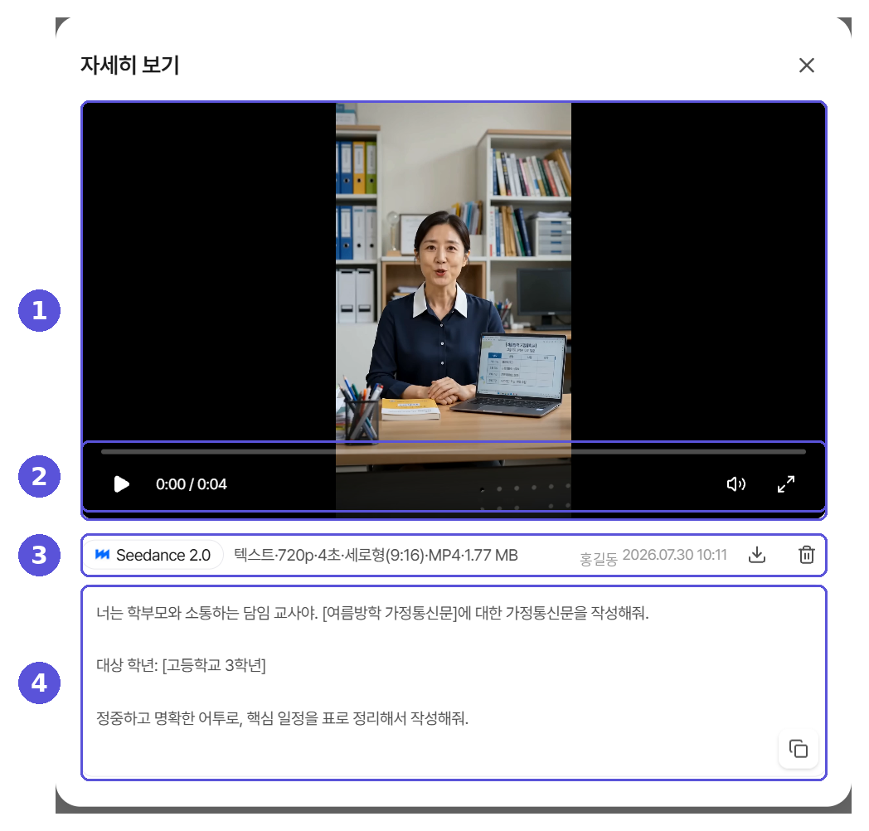Click the 대상 학년: [고등학교 3학년] line
This screenshot has width=869, height=831.
[x=182, y=664]
